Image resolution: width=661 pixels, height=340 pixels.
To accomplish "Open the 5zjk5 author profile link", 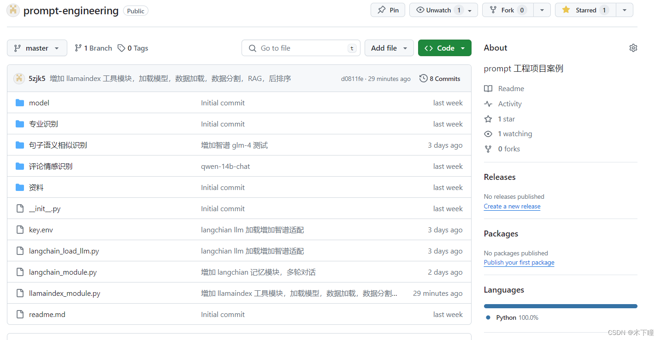I will pyautogui.click(x=37, y=78).
